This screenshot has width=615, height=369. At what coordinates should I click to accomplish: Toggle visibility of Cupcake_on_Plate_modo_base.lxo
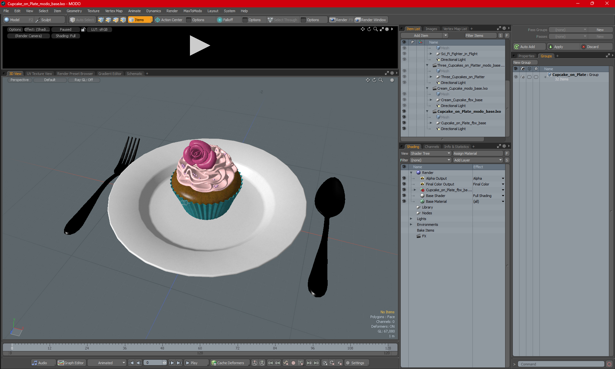tap(404, 111)
